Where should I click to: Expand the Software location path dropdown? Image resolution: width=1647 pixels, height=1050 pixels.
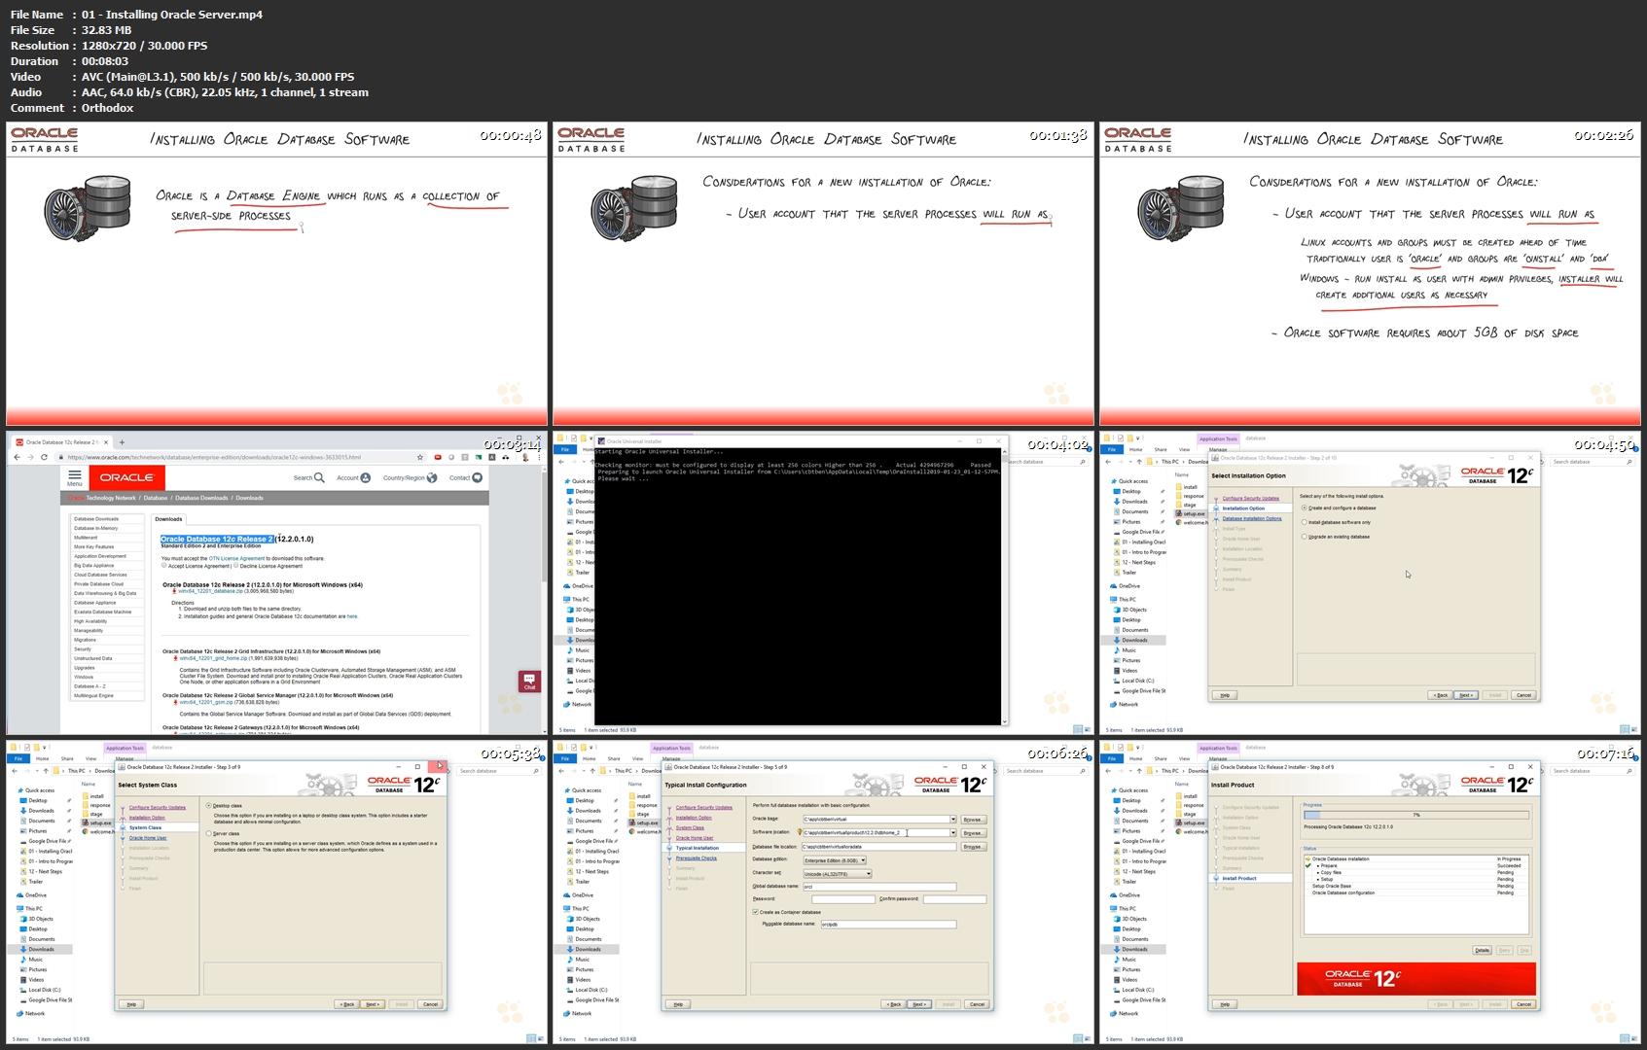coord(952,833)
